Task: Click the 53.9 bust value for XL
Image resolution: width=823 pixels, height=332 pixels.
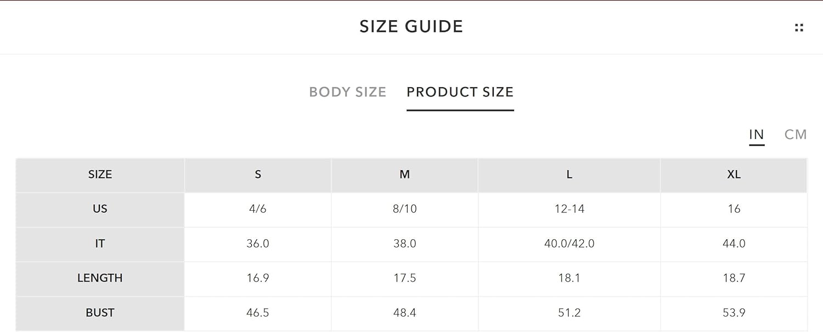Action: tap(734, 313)
